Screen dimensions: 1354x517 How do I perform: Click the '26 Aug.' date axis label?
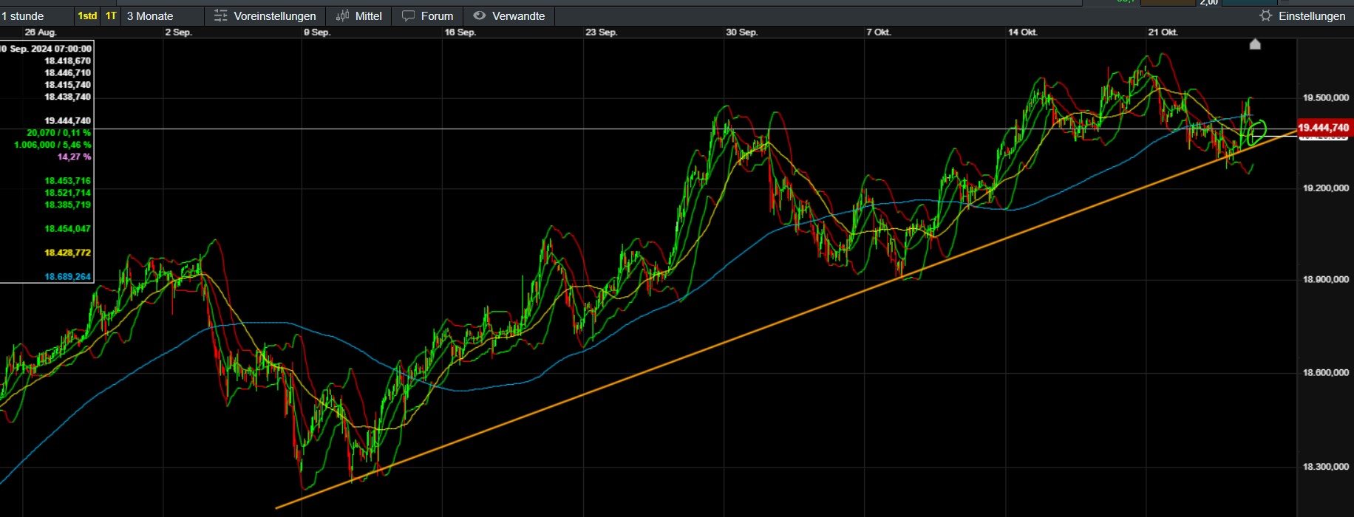click(41, 32)
